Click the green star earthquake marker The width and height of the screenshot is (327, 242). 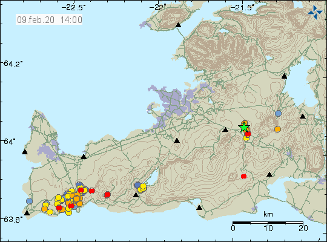pos(244,128)
